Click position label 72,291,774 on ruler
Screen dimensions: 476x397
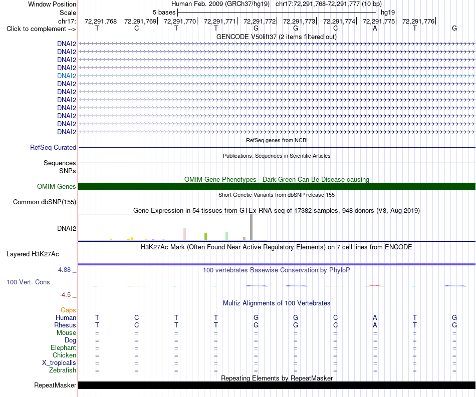pyautogui.click(x=339, y=21)
